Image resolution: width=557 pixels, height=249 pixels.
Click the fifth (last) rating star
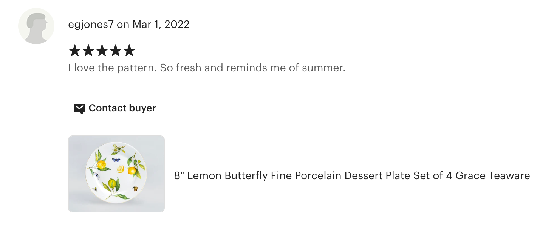tap(129, 51)
